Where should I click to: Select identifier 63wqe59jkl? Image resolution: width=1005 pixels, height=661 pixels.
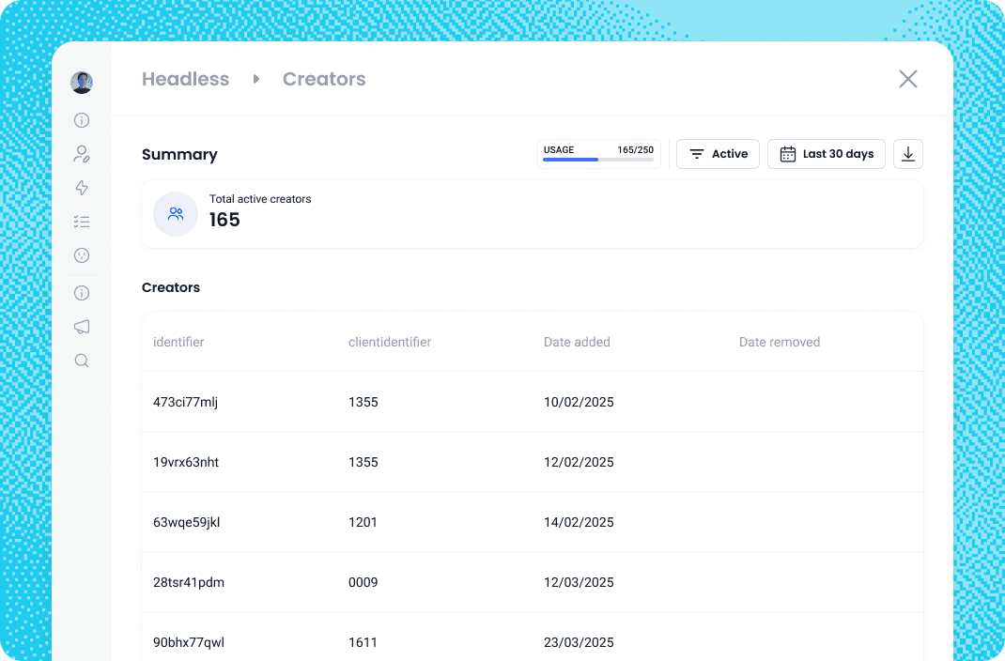(x=187, y=523)
